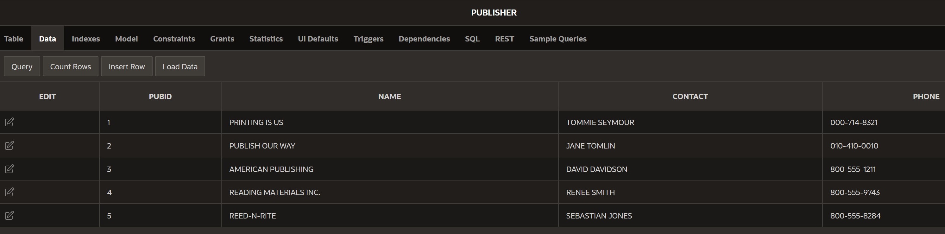Click phone number 010-410-0010
Viewport: 945px width, 234px height.
click(x=854, y=146)
